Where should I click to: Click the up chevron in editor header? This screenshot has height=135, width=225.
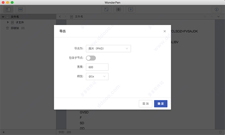211,16
